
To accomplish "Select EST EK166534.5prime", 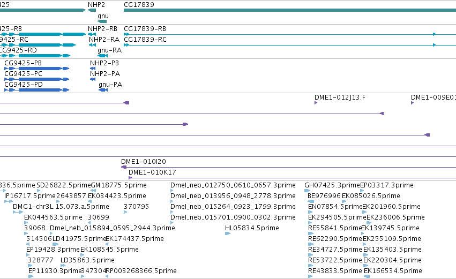I will [393, 271].
